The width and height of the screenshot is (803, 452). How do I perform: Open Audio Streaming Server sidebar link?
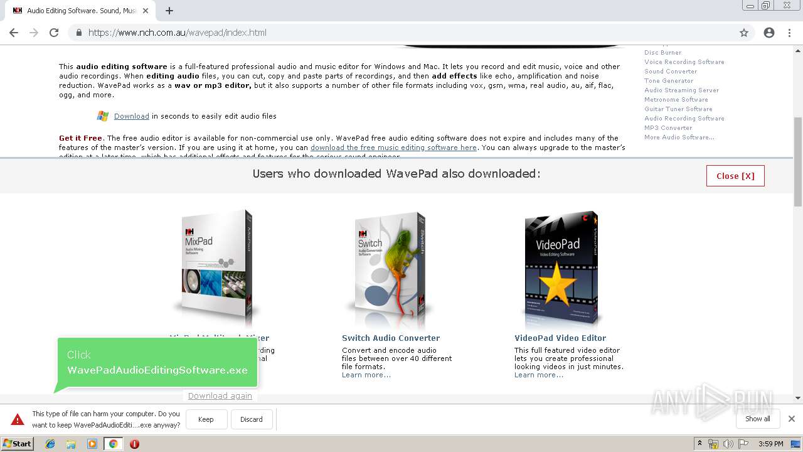coord(681,90)
